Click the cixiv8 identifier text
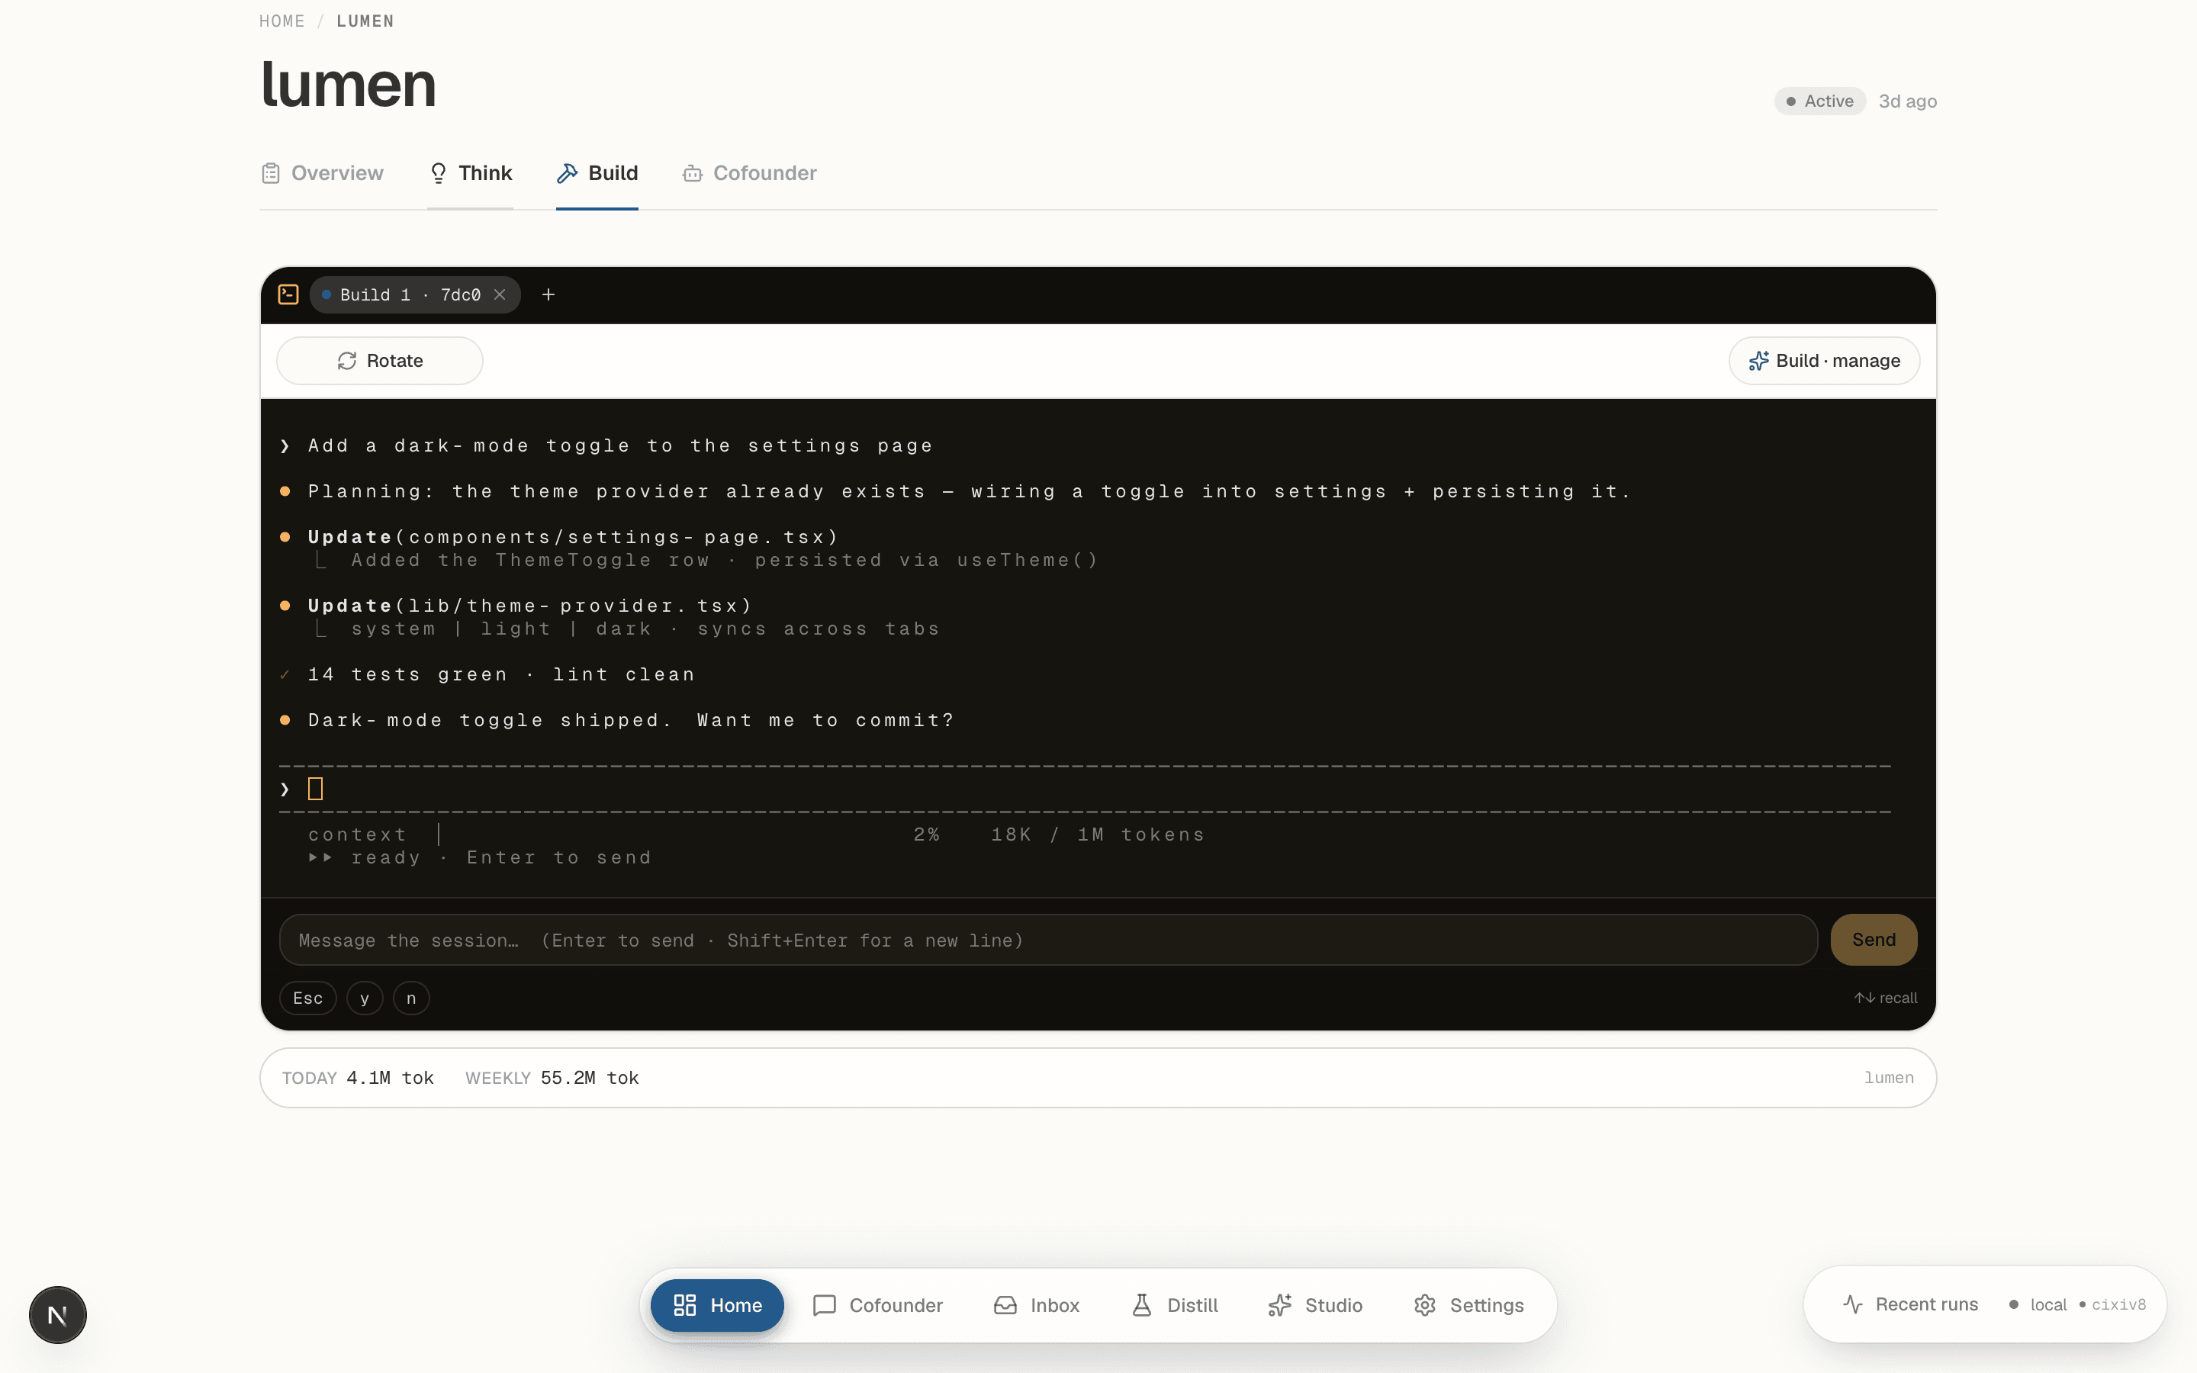The width and height of the screenshot is (2197, 1373). (2119, 1304)
